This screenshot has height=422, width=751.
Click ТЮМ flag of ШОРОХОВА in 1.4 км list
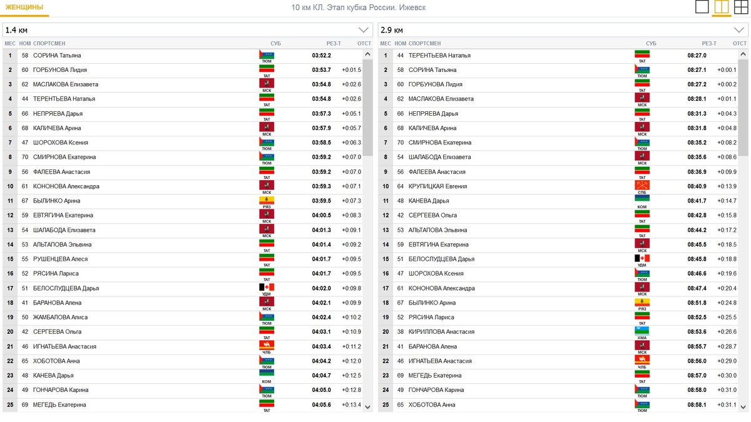pos(267,141)
